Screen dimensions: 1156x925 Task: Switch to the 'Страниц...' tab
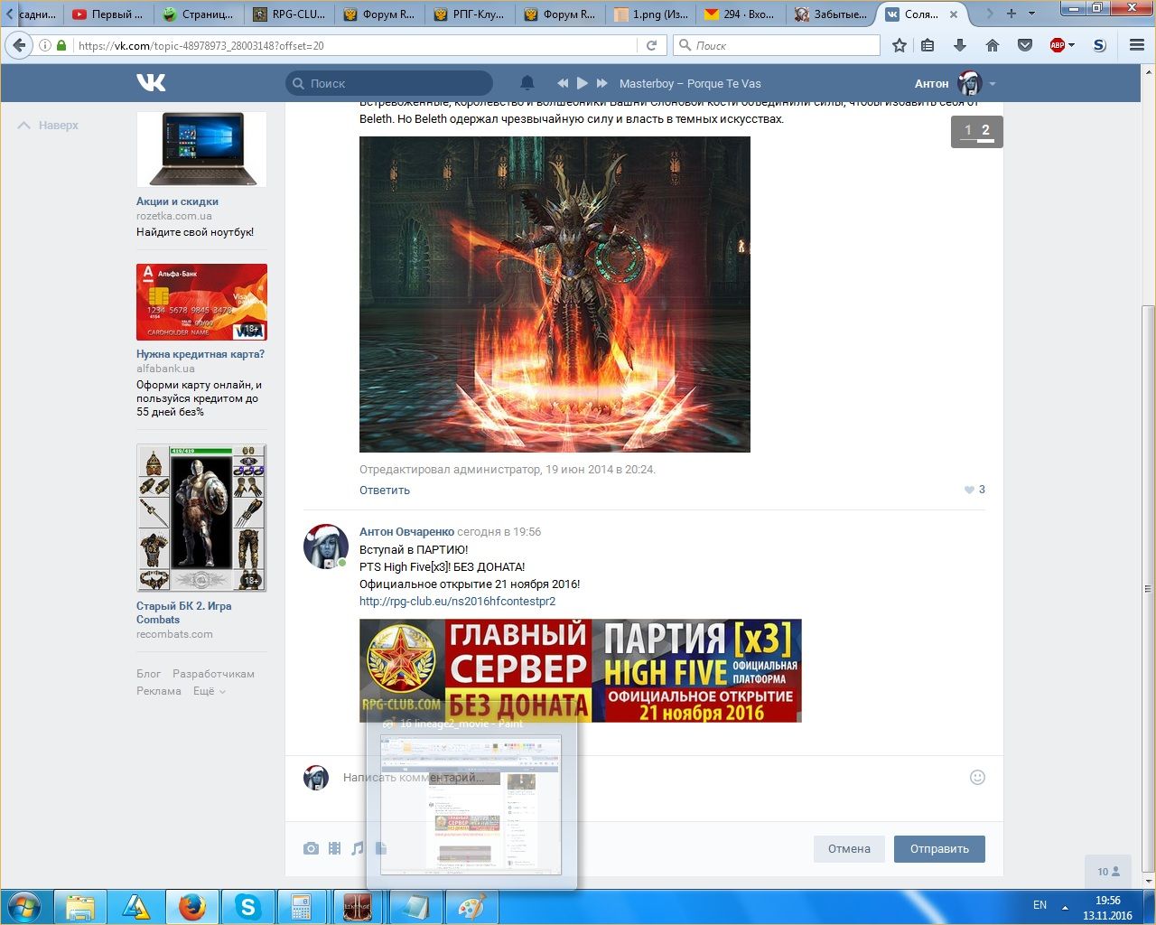point(199,14)
